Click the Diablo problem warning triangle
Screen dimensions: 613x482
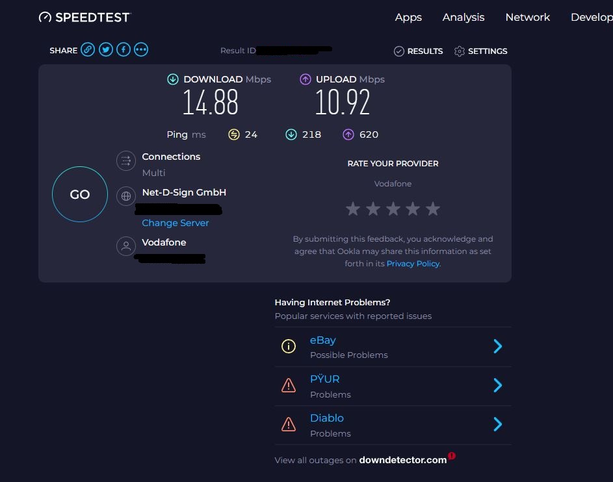289,424
